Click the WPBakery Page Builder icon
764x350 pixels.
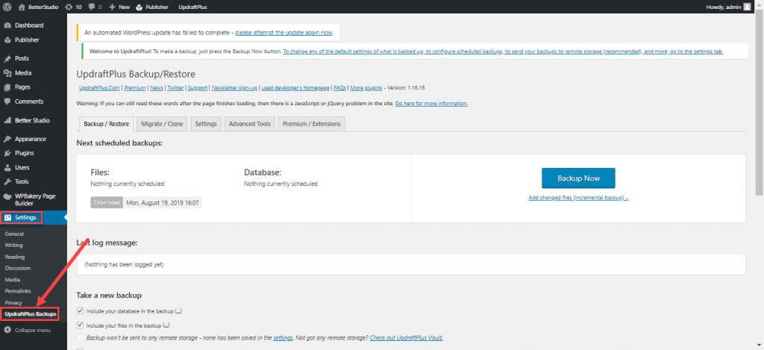7,196
